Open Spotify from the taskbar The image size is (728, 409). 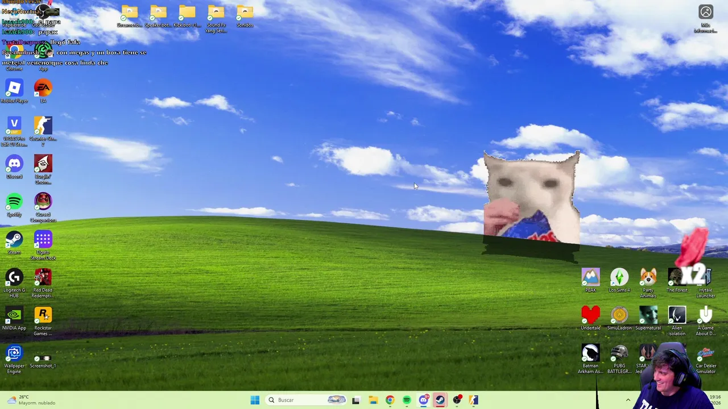407,400
